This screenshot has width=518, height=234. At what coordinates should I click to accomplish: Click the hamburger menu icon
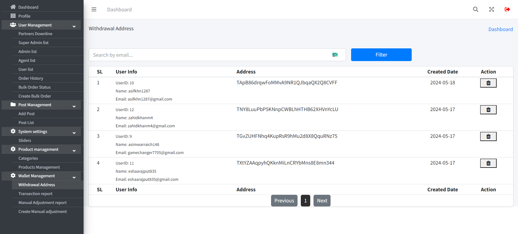94,9
